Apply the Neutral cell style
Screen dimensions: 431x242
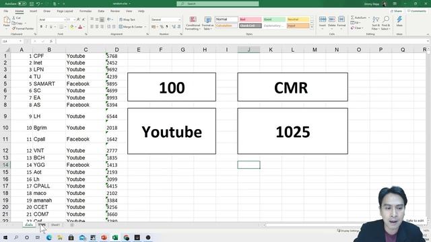click(298, 19)
